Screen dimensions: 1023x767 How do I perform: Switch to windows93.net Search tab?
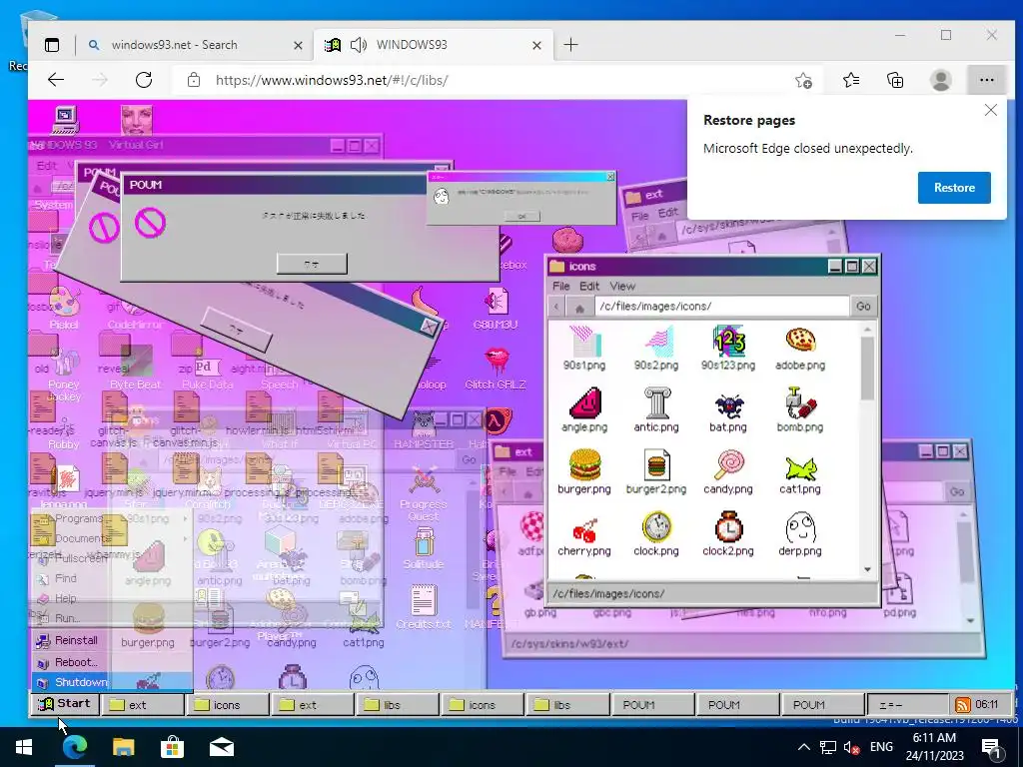(x=194, y=45)
